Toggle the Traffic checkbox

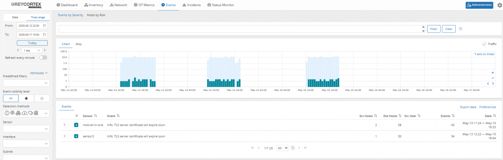pos(485,44)
